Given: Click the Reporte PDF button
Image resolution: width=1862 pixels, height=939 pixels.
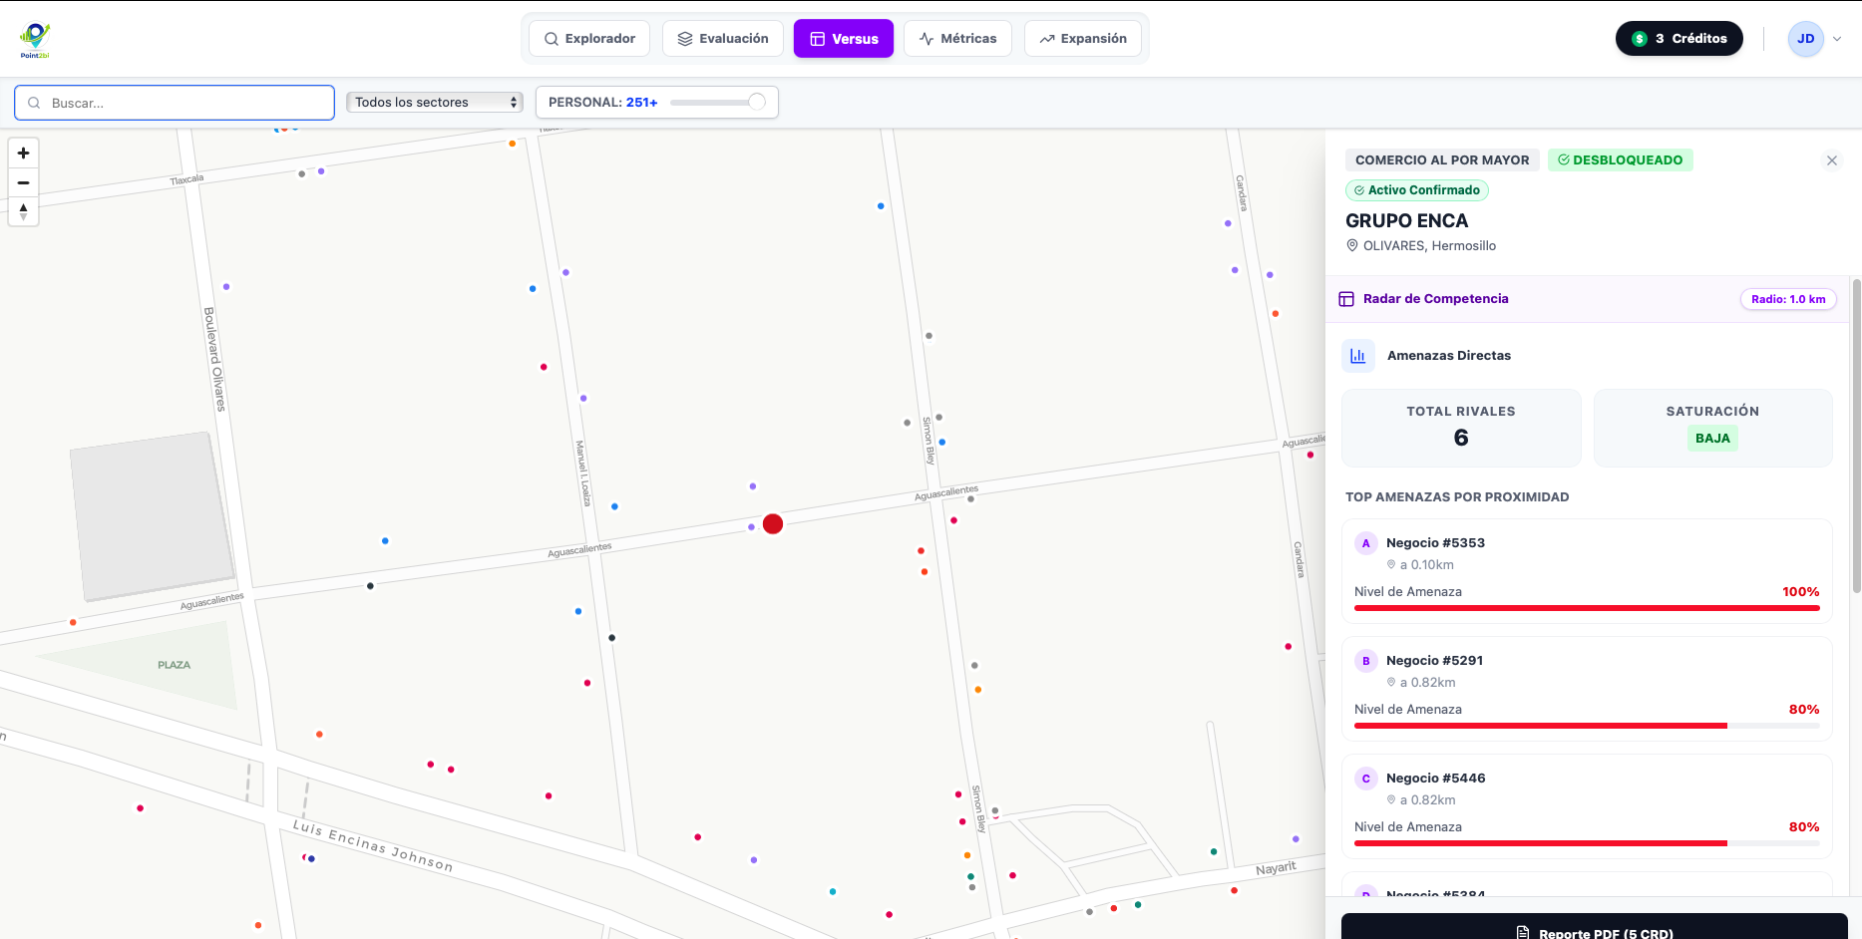Looking at the screenshot, I should point(1594,929).
